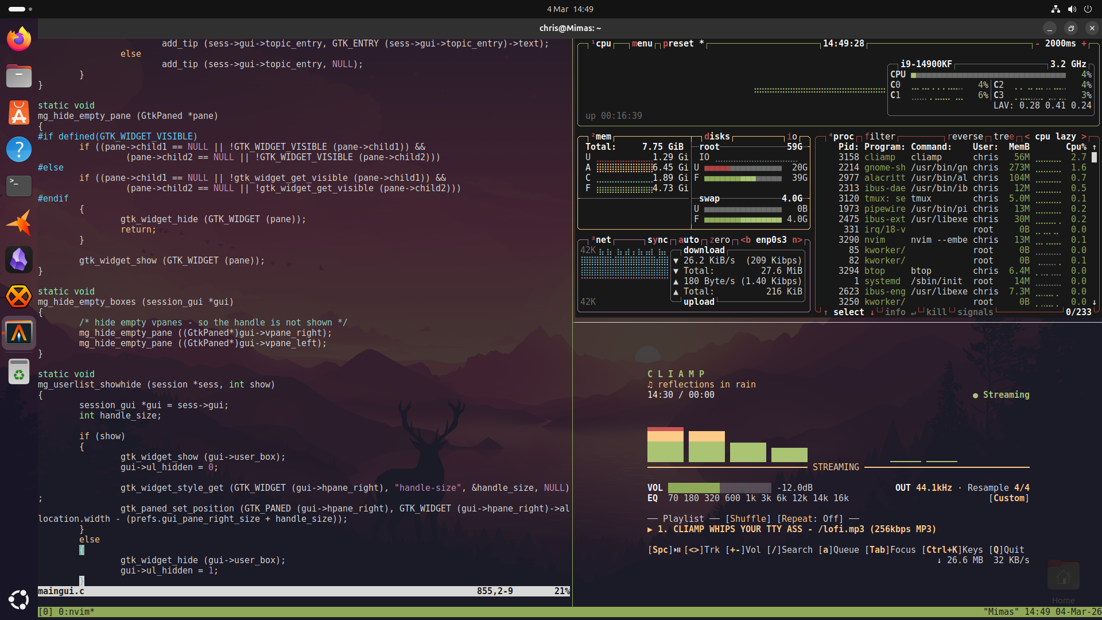The width and height of the screenshot is (1102, 620).
Task: Open Firefox from the Ubuntu dock
Action: [x=19, y=38]
